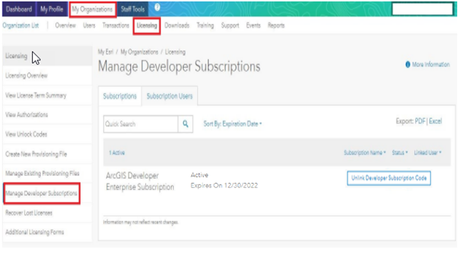Select View Authorizations in sidebar
Viewport: 460px width, 259px height.
click(x=26, y=115)
